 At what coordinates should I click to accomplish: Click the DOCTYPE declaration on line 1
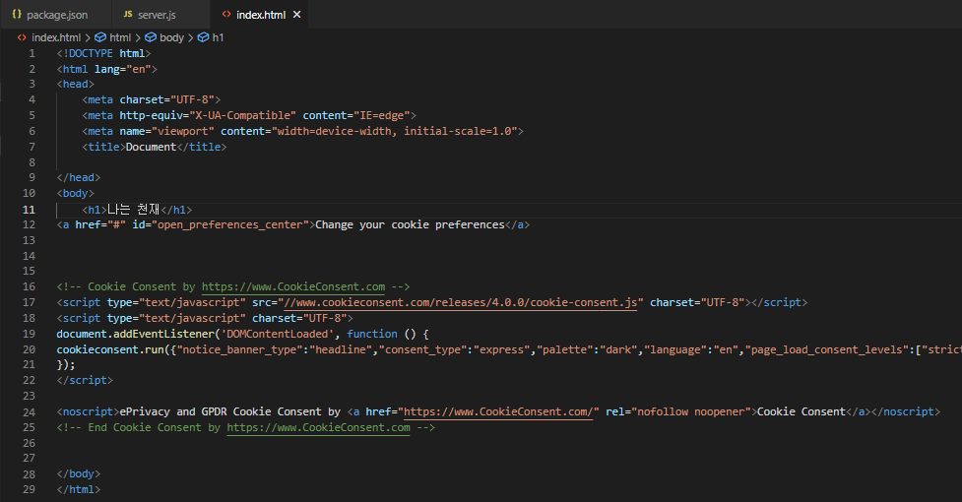(103, 53)
